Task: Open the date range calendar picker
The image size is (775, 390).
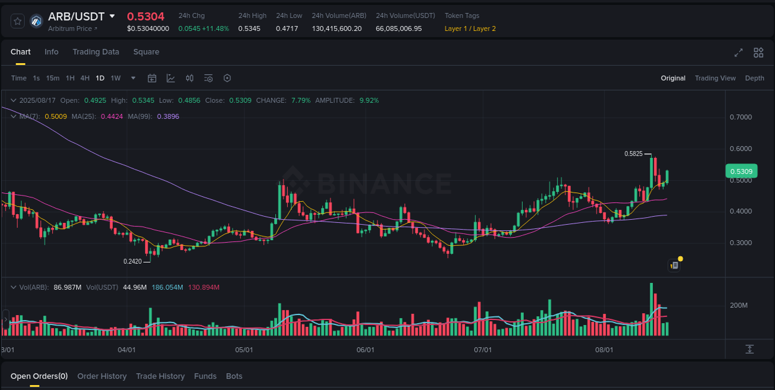Action: [152, 78]
